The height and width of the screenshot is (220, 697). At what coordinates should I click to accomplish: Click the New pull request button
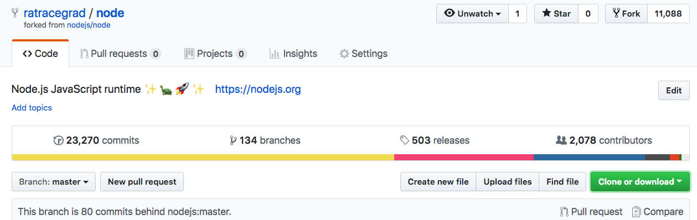[x=142, y=181]
